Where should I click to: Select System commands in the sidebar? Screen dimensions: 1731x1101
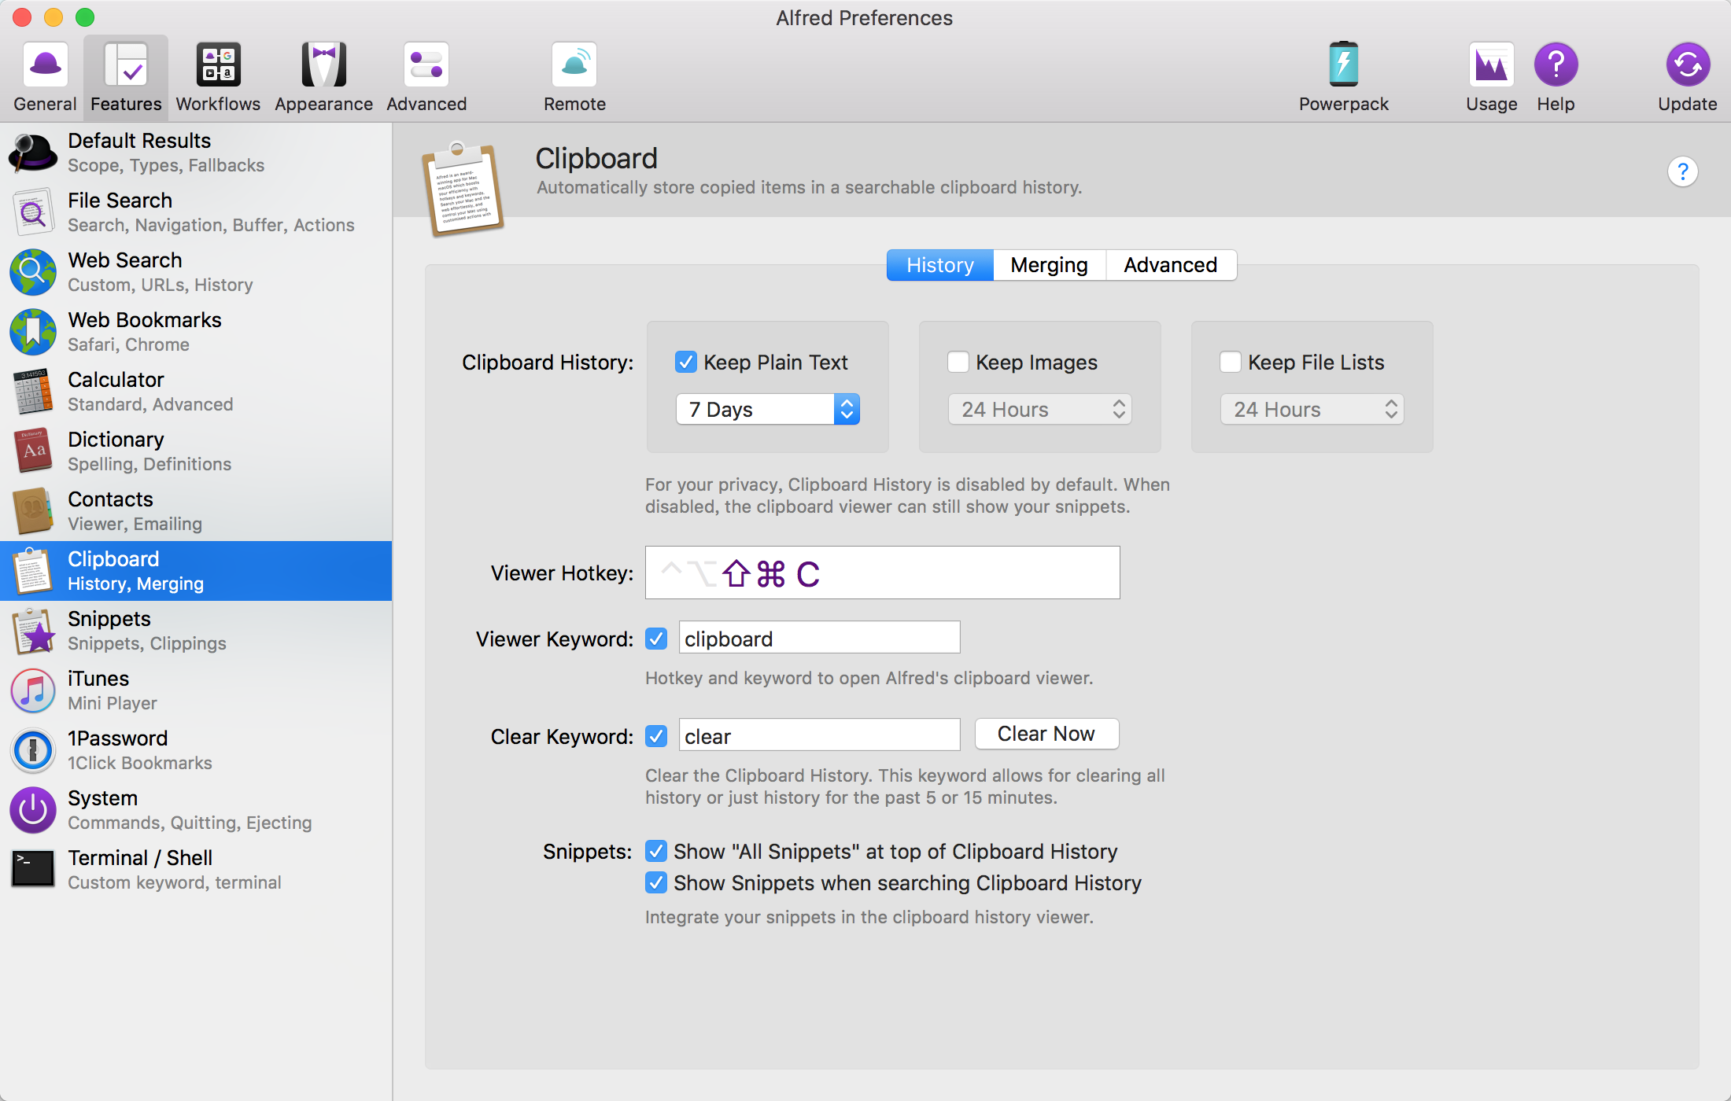[196, 810]
